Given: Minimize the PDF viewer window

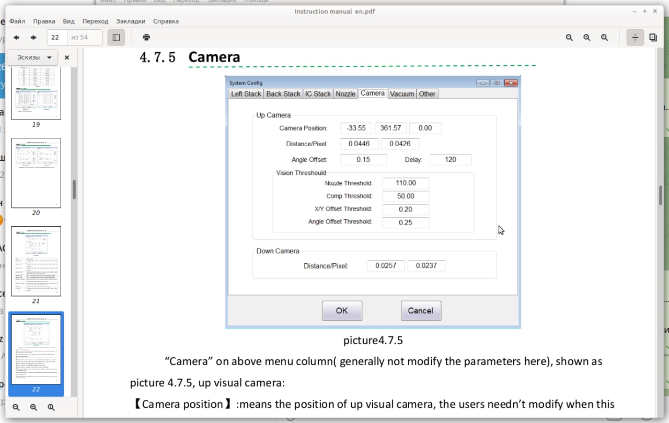Looking at the screenshot, I should [x=634, y=11].
